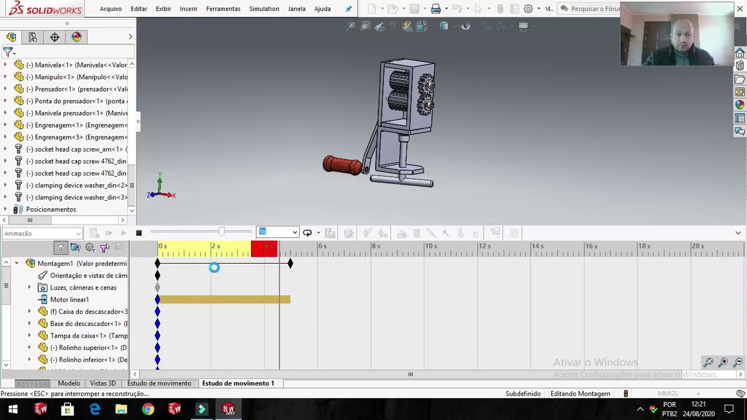Open the Appearances color ball task pane
Screen dimensions: 747x420
[740, 105]
